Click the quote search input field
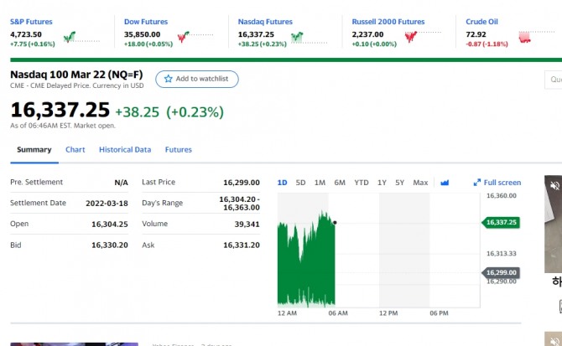The image size is (562, 346). click(x=554, y=80)
